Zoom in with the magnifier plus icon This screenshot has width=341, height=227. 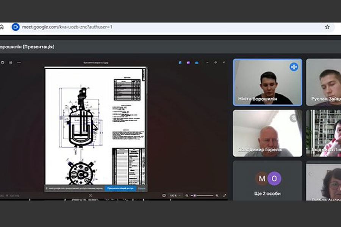click(217, 196)
